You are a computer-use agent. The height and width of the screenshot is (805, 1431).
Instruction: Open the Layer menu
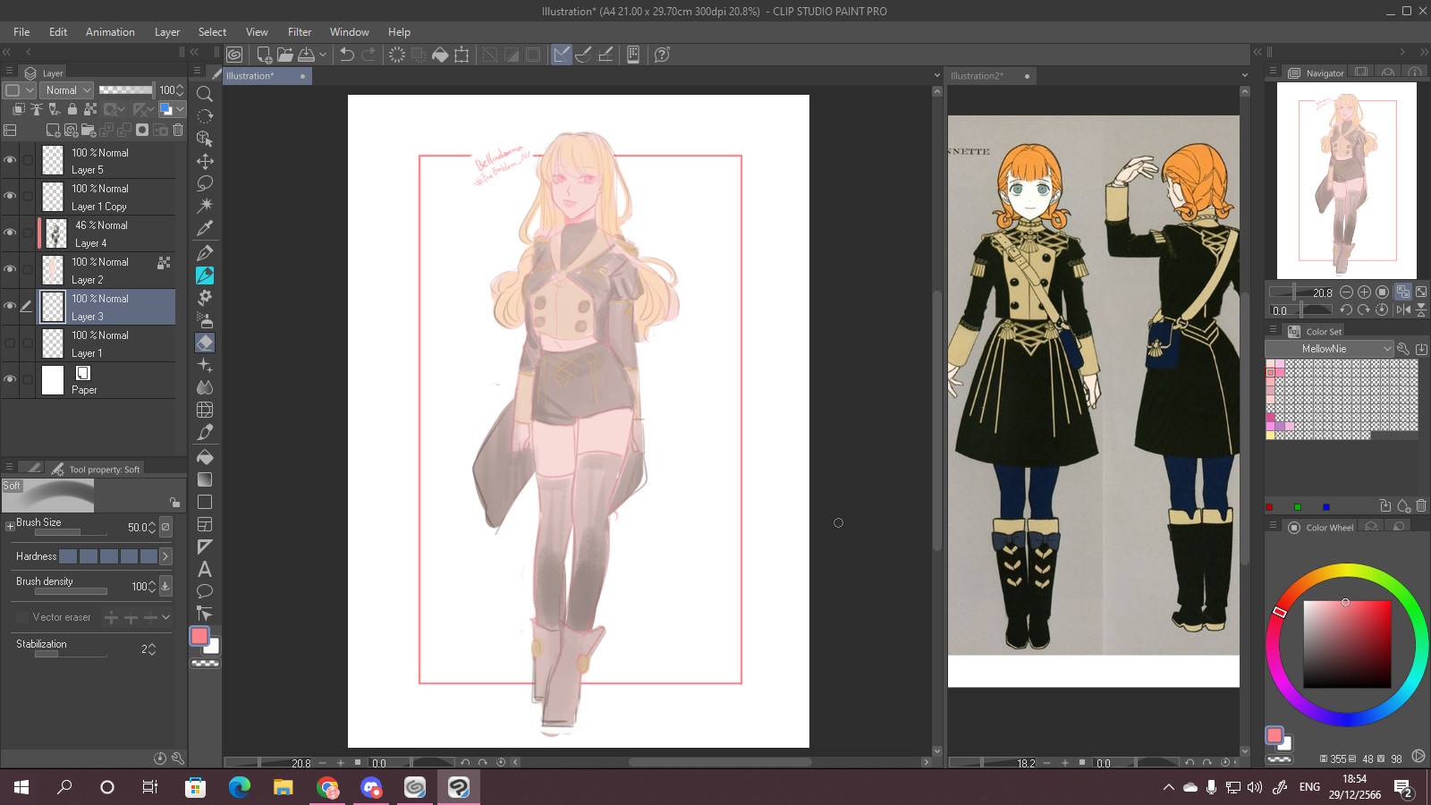pyautogui.click(x=167, y=31)
